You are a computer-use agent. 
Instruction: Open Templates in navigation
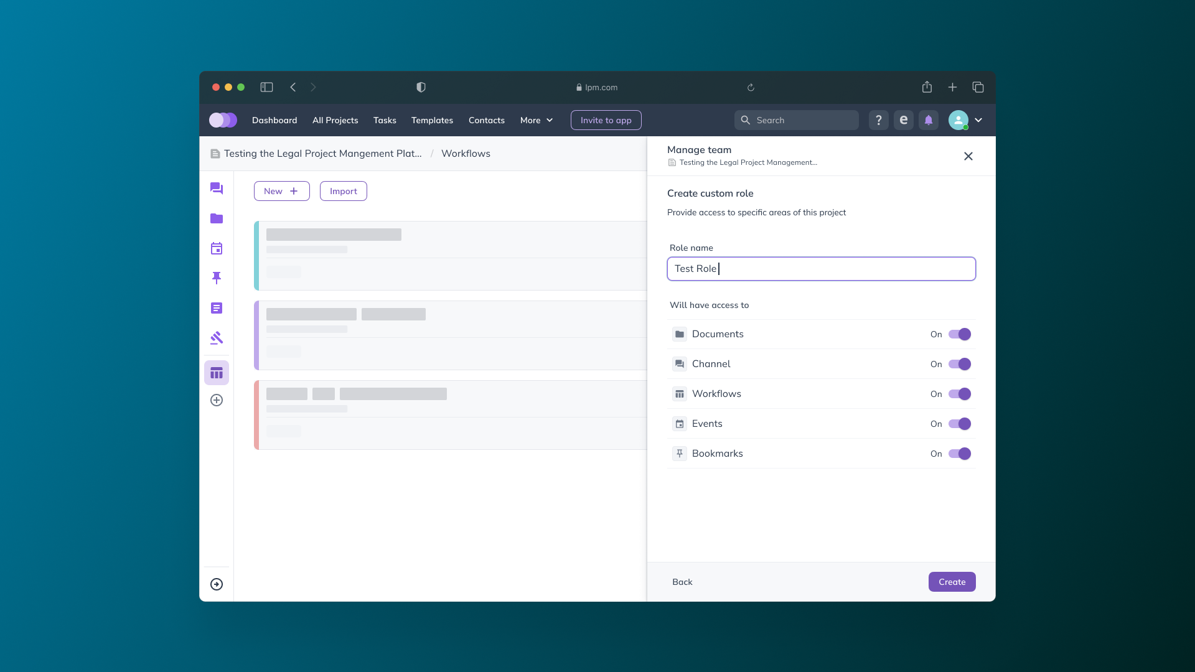tap(432, 120)
